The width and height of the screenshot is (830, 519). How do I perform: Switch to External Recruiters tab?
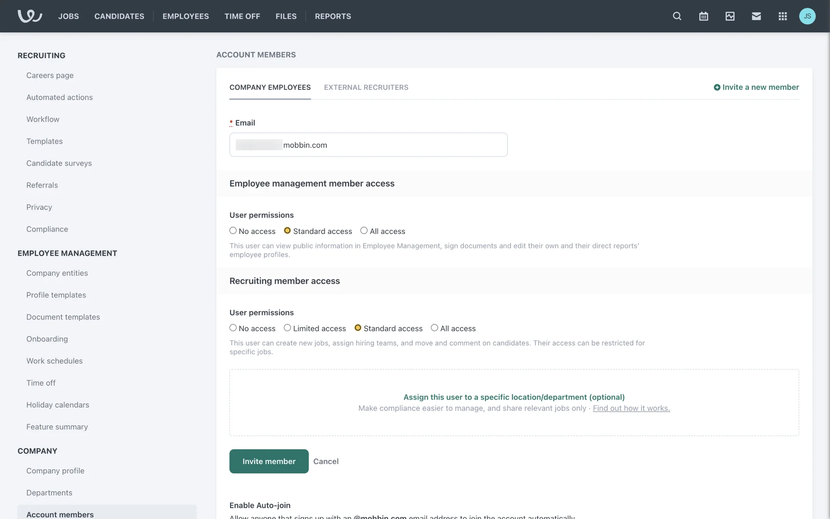point(366,87)
